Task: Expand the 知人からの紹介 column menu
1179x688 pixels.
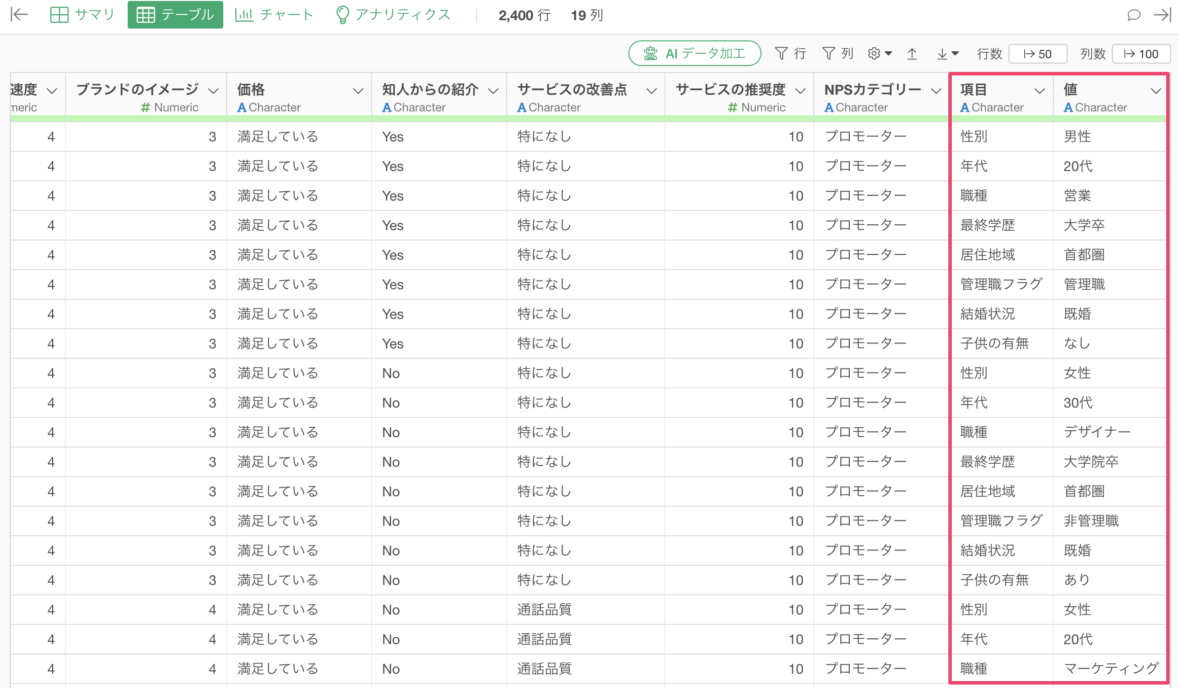Action: tap(493, 91)
